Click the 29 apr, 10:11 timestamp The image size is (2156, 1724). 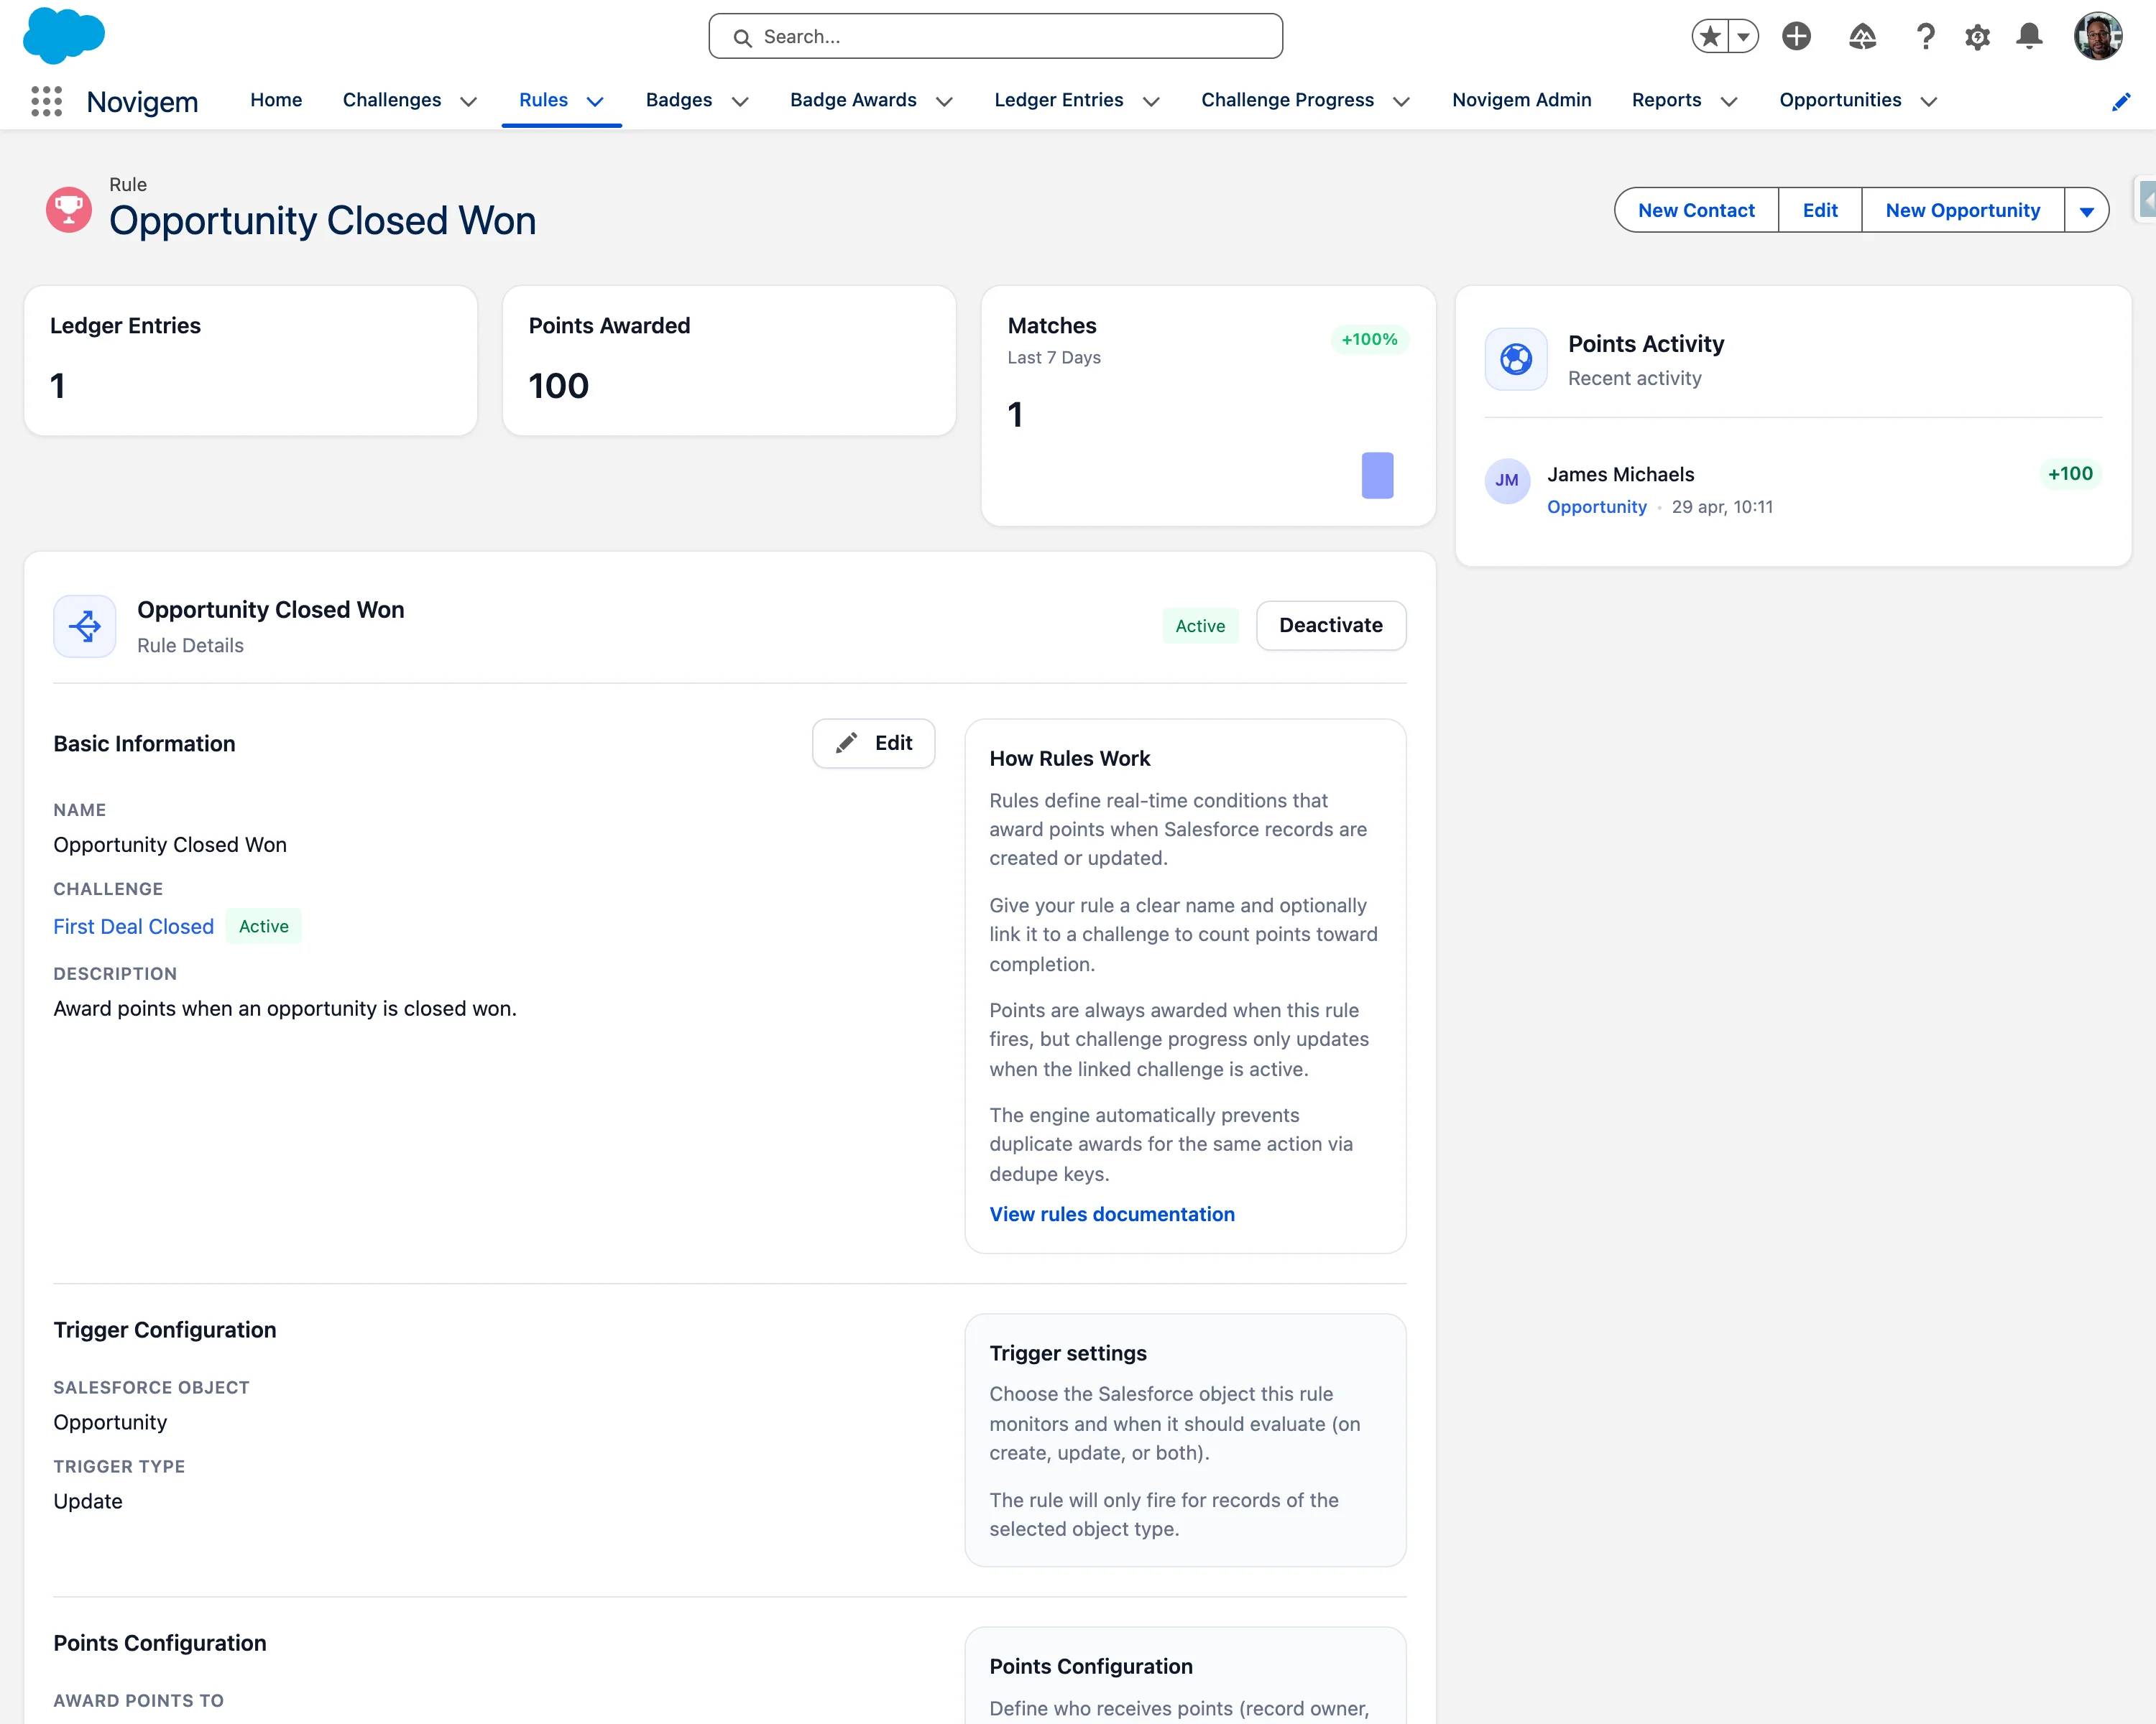(1722, 506)
